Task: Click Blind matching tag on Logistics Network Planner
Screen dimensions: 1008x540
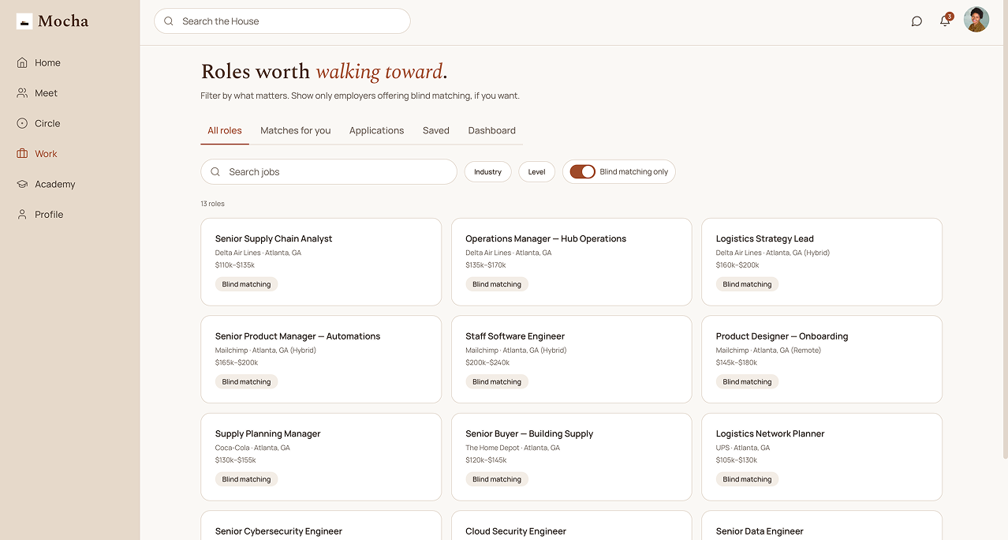Action: click(x=747, y=479)
